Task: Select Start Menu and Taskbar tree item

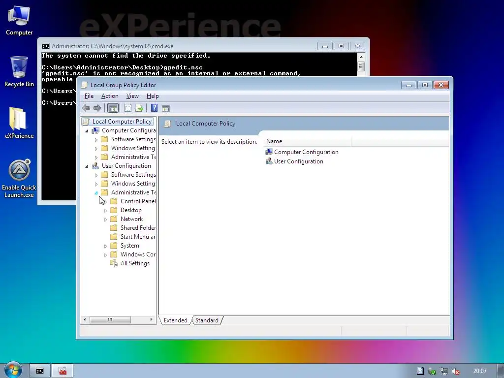Action: [138, 237]
